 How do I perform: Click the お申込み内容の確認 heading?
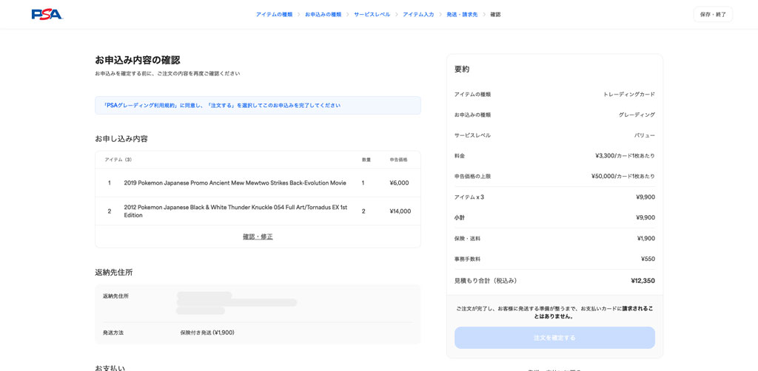(137, 61)
